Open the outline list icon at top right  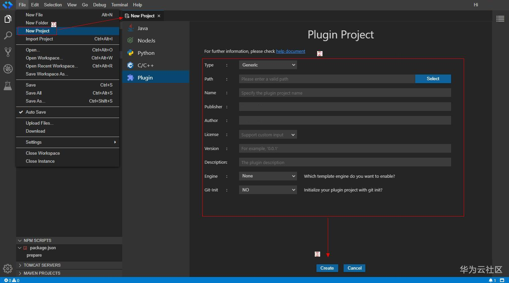[500, 19]
